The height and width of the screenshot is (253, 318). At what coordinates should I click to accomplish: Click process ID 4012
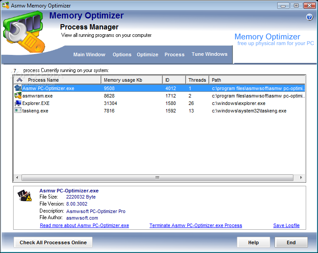[171, 88]
